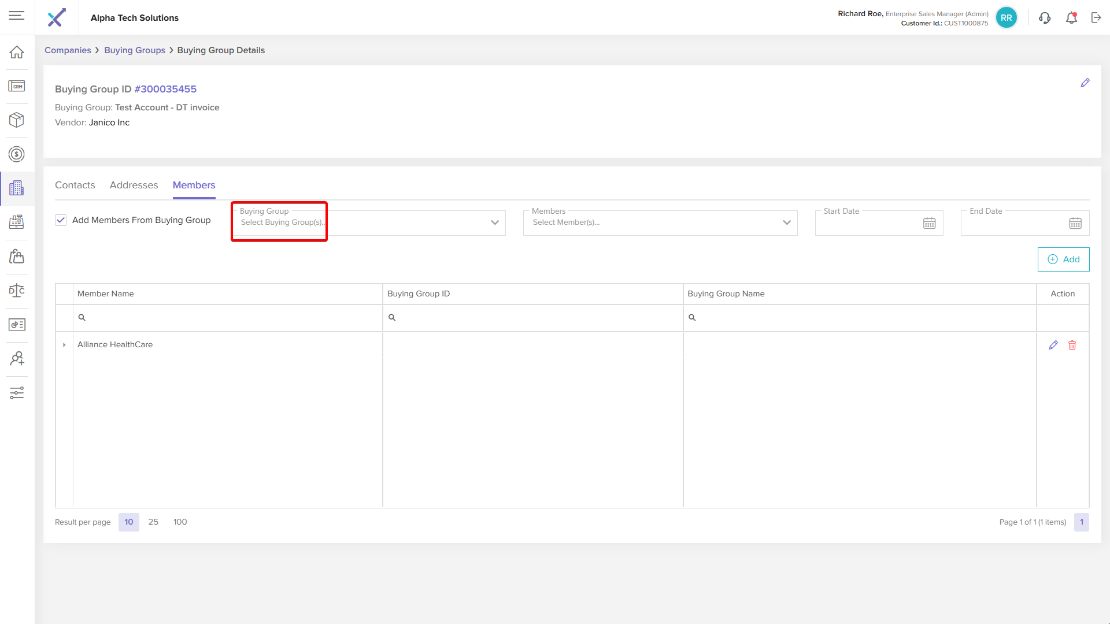The width and height of the screenshot is (1110, 624).
Task: Open the hamburger menu icon
Action: click(x=17, y=16)
